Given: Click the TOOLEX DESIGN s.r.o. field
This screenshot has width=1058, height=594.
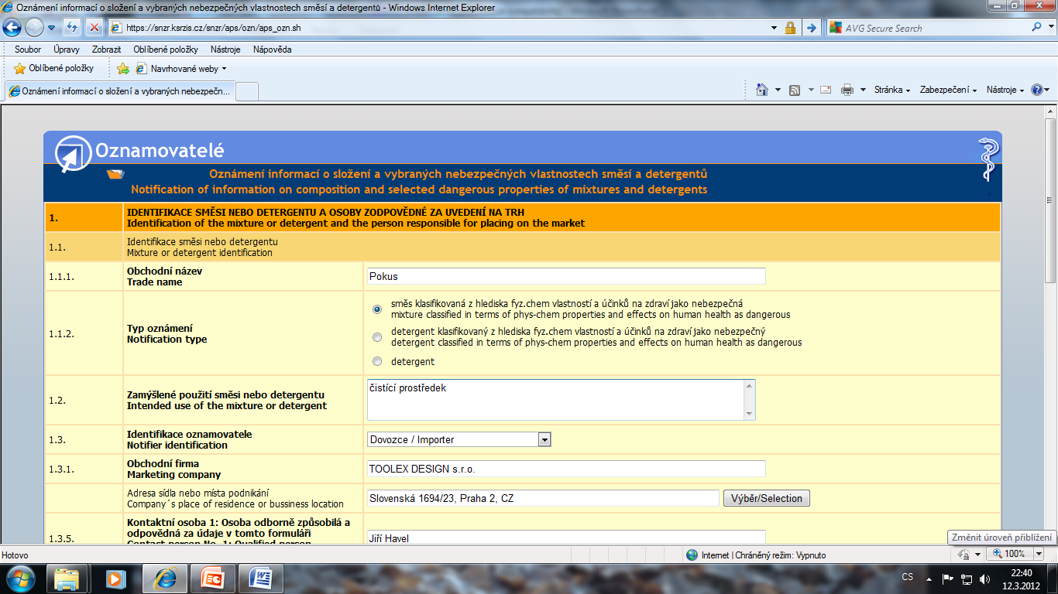Looking at the screenshot, I should click(x=566, y=469).
